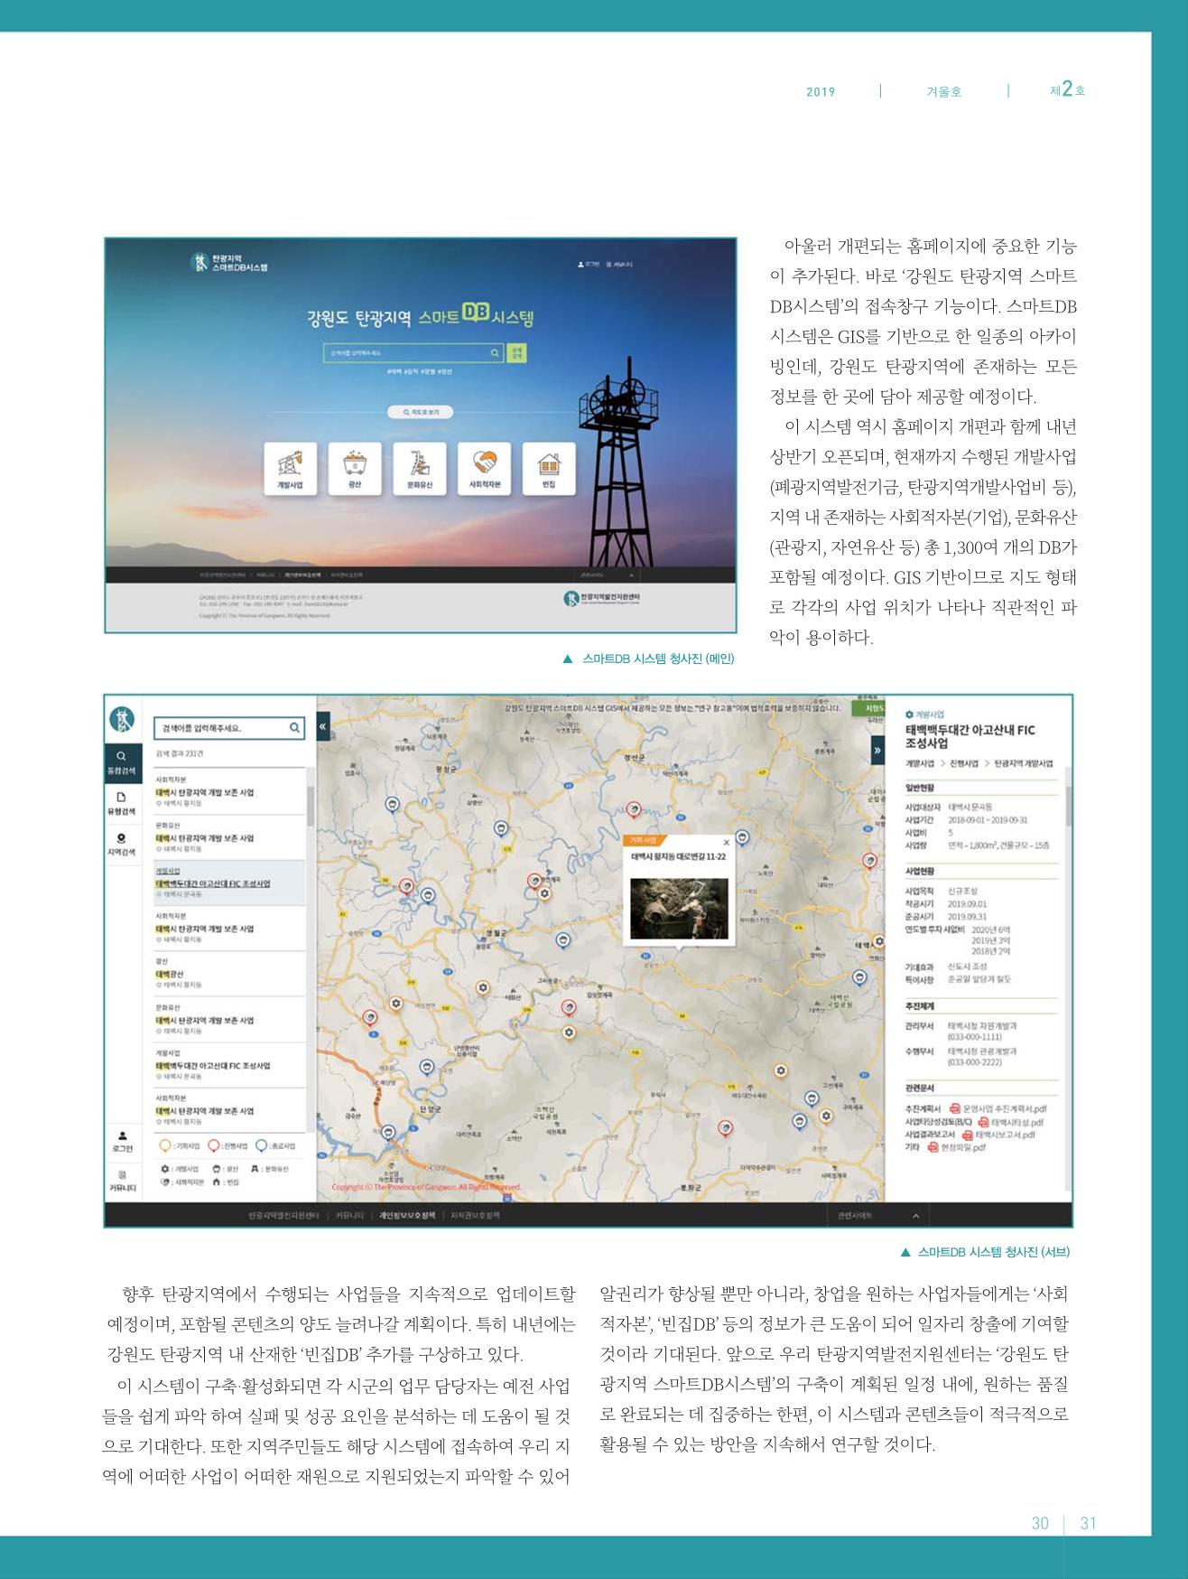Click the PDF icon next to 현장파일.pdf
Viewport: 1188px width, 1579px height.
click(x=933, y=1148)
